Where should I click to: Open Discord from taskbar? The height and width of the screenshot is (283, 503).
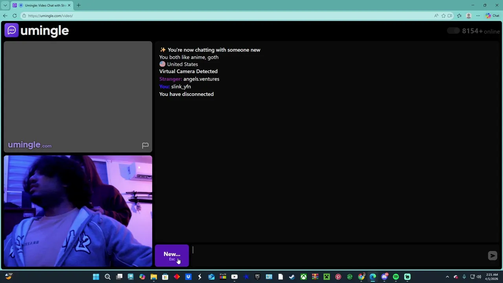(384, 277)
